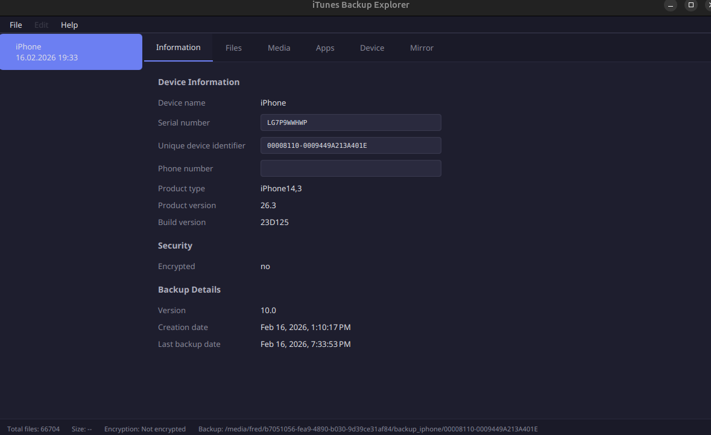711x435 pixels.
Task: Click the Encrypted value no
Action: 265,267
